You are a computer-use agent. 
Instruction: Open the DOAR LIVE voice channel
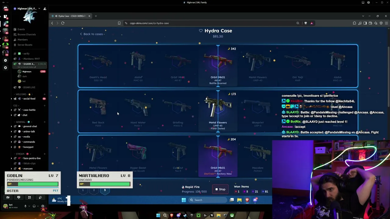pos(30,87)
